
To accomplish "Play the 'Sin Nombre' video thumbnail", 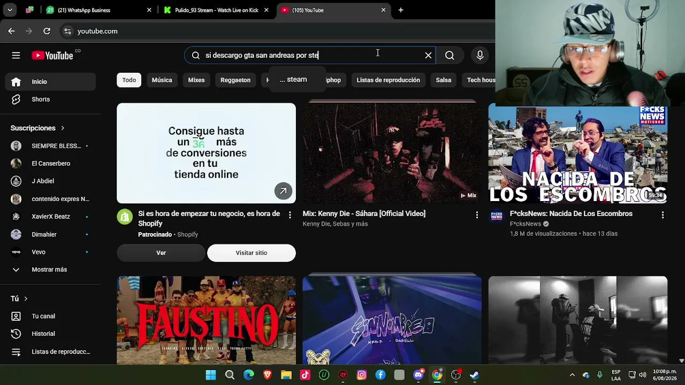I will (392, 320).
